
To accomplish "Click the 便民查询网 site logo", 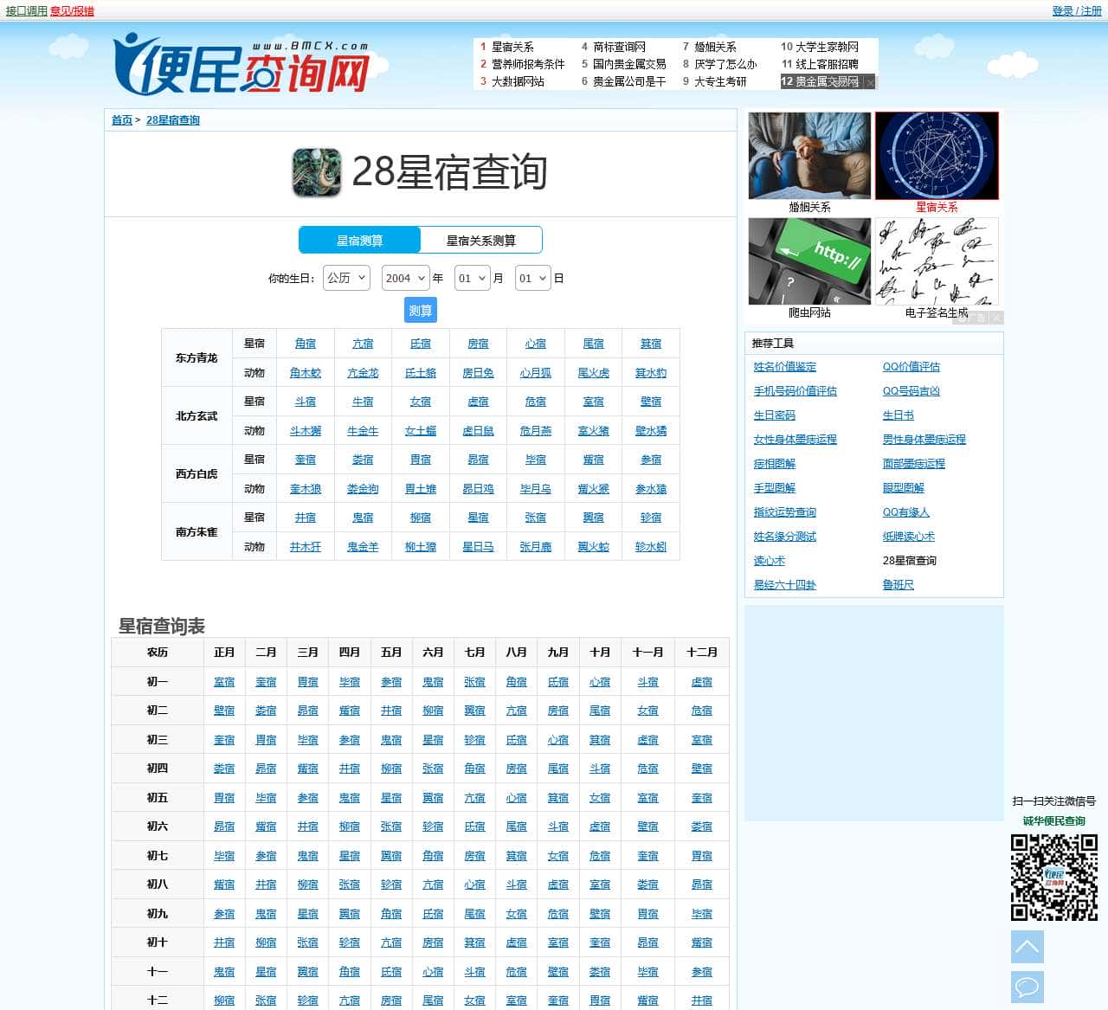I will (242, 65).
